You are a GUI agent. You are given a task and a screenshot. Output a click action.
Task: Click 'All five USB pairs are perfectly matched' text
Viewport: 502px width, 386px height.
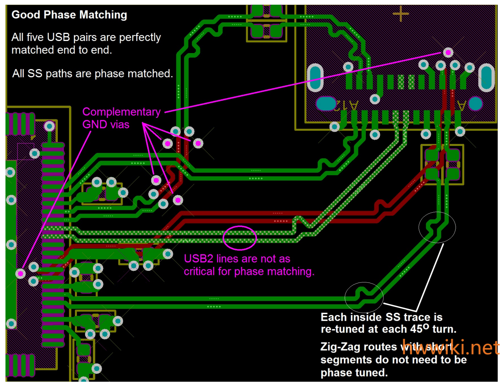click(x=86, y=43)
